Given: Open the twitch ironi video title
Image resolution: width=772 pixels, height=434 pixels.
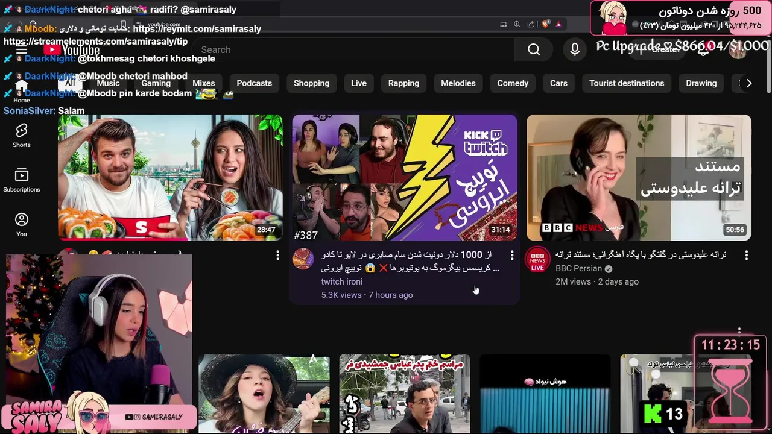Looking at the screenshot, I should [410, 261].
